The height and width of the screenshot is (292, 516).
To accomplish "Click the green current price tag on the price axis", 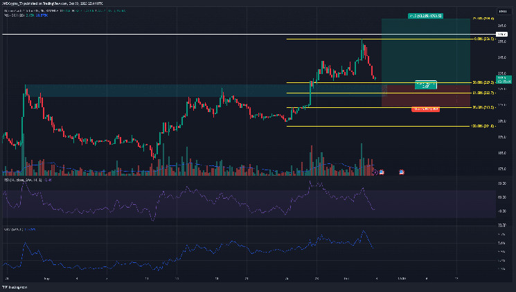I will click(x=504, y=80).
